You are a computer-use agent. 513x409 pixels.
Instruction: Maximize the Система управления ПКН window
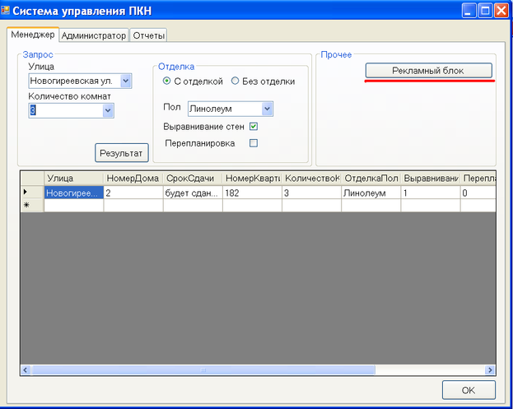[x=485, y=11]
